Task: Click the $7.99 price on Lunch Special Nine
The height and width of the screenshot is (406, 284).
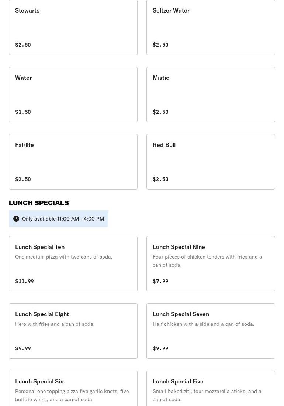Action: [160, 281]
